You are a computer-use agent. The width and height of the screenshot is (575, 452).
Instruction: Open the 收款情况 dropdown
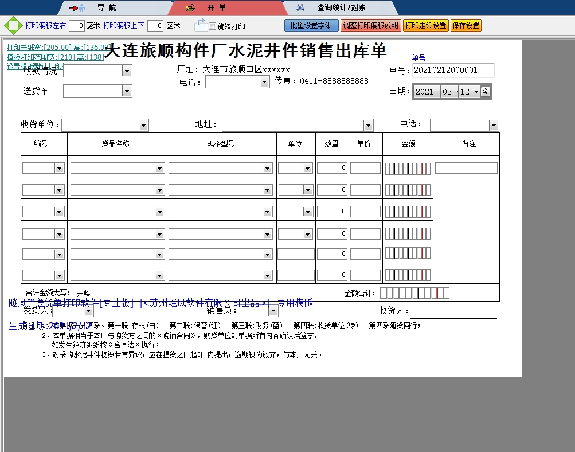pyautogui.click(x=127, y=71)
